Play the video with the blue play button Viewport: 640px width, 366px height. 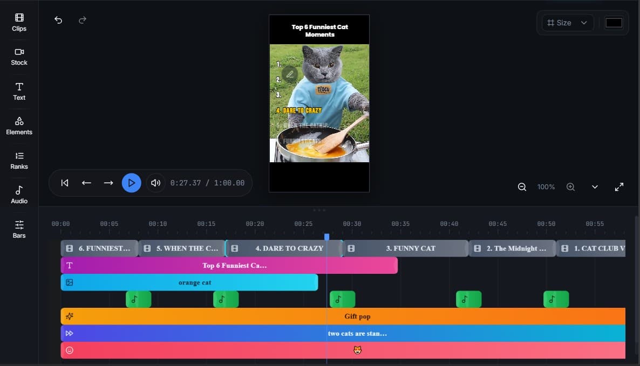click(131, 183)
